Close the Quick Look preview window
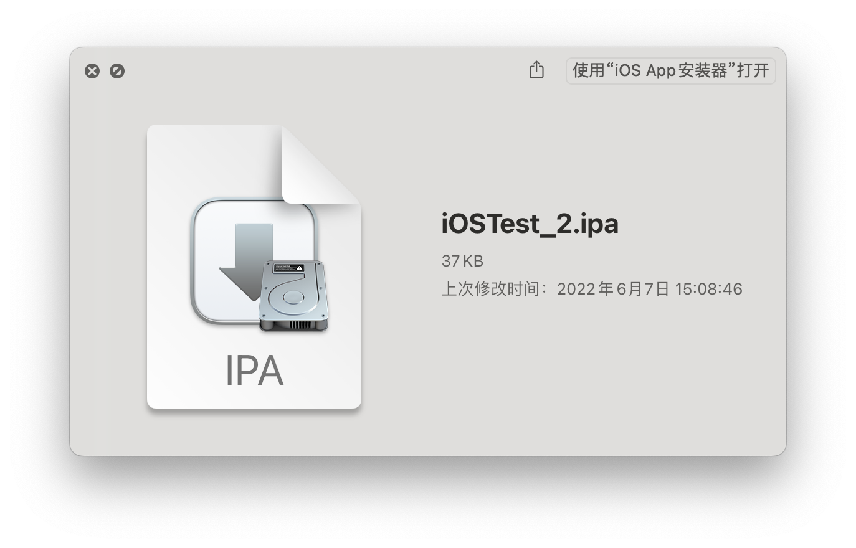 [x=92, y=71]
